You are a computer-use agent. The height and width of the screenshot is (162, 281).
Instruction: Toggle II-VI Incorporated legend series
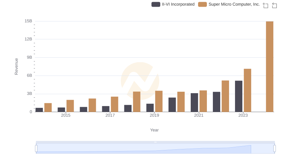[173, 4]
